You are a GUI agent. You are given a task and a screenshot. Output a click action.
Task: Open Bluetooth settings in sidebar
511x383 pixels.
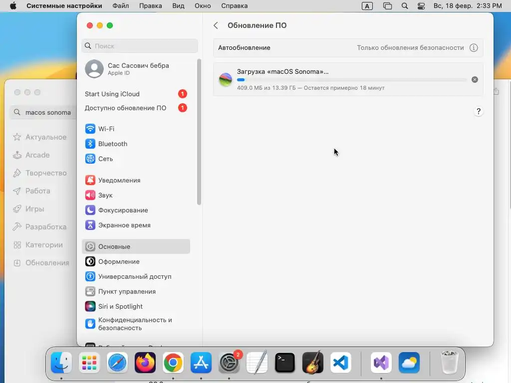(136, 144)
